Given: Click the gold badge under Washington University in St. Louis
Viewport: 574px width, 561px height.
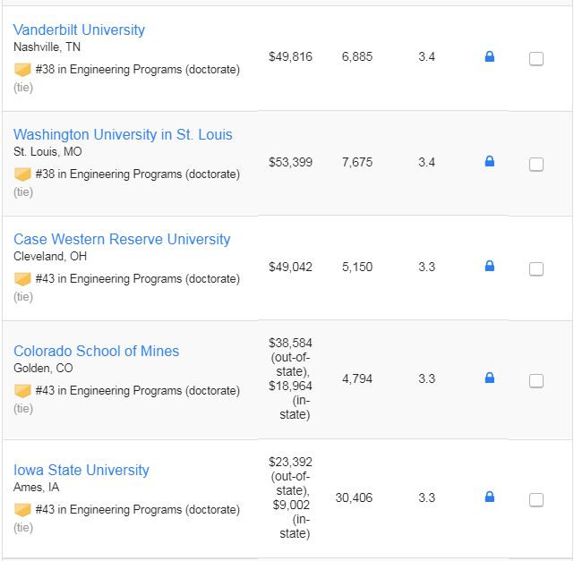Looking at the screenshot, I should tap(22, 174).
